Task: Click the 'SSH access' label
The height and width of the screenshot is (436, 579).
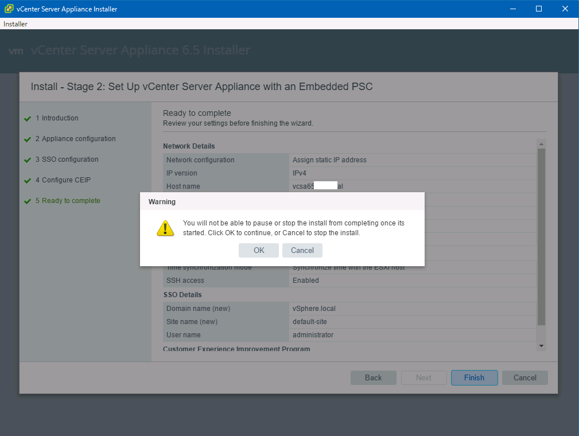Action: [x=185, y=281]
